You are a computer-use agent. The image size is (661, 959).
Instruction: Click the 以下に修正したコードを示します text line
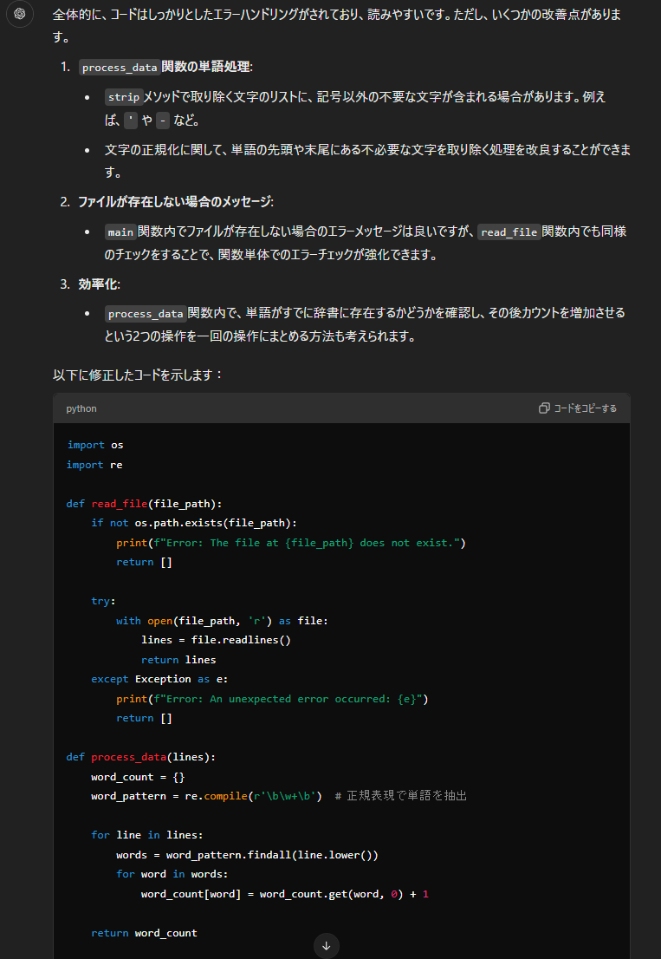click(139, 375)
